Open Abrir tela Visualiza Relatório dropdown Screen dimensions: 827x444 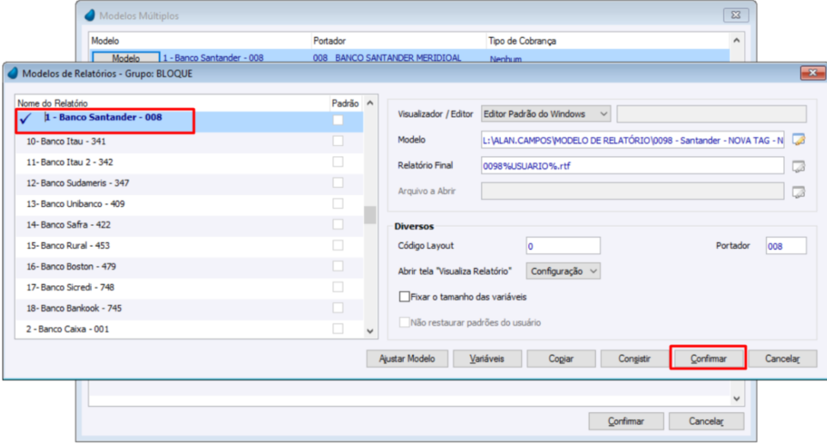pos(562,271)
